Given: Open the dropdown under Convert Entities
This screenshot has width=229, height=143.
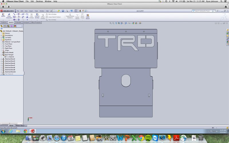Looking at the screenshot, I should 37,20.
